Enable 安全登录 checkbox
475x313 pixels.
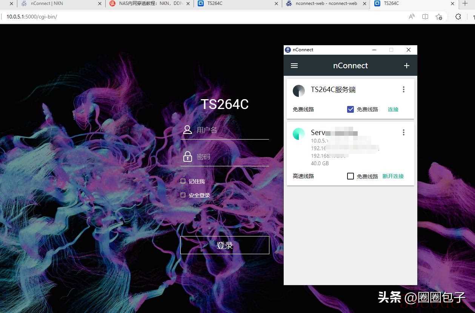pos(183,195)
